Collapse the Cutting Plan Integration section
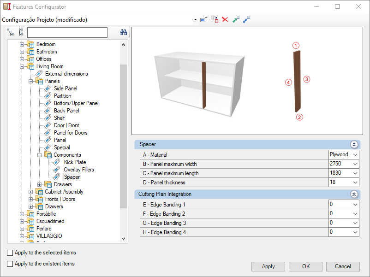The width and height of the screenshot is (370, 277). 354,194
